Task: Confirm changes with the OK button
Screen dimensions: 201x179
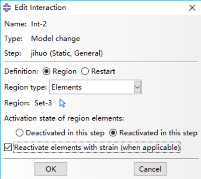Action: click(x=51, y=169)
